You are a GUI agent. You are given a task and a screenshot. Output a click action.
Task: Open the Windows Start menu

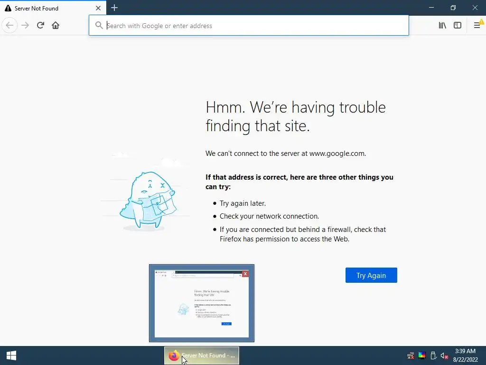click(11, 355)
